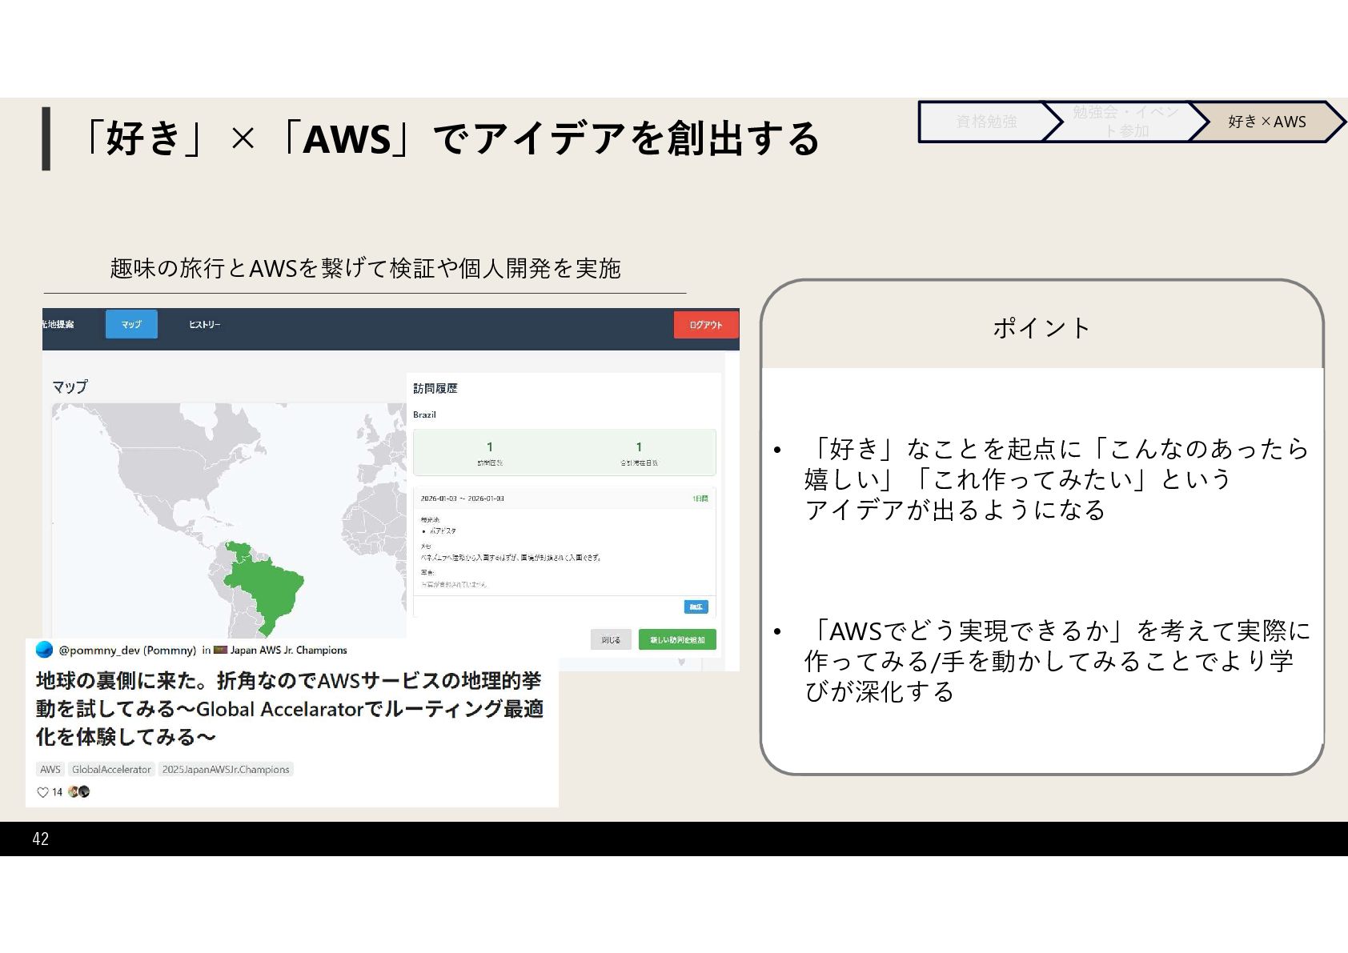The image size is (1348, 953).
Task: Open the ヒストリー tab in the travel app
Action: 204,324
